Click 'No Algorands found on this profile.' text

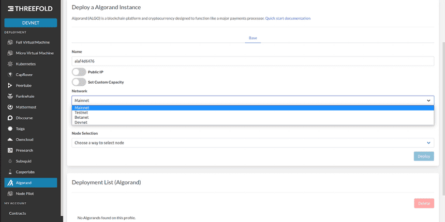coord(107,218)
